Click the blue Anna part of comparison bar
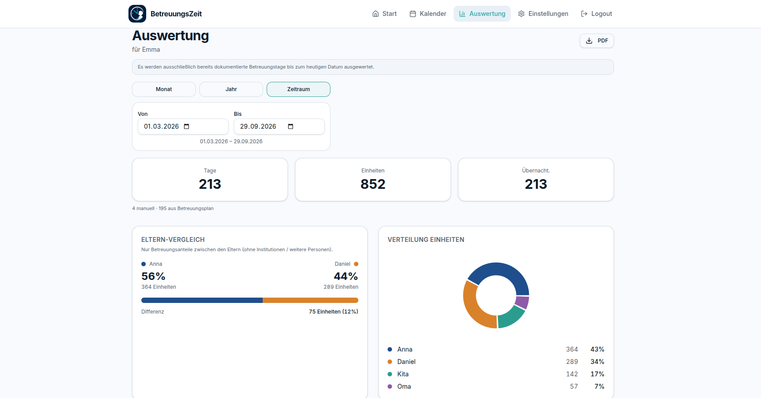Viewport: 761px width, 398px height. pyautogui.click(x=202, y=300)
